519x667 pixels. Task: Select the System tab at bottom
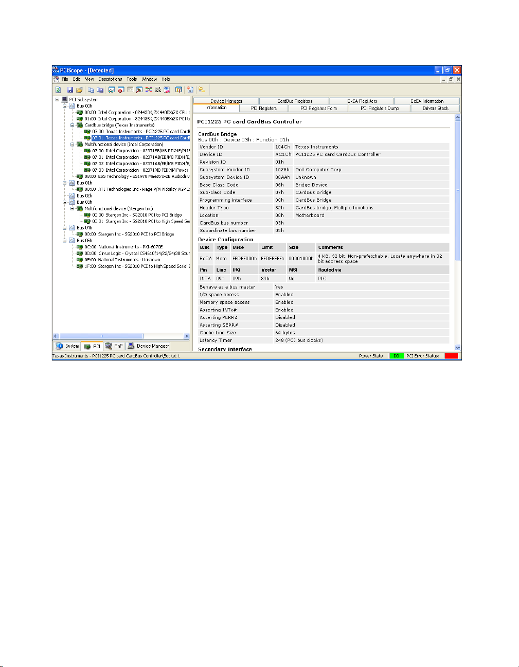[67, 346]
